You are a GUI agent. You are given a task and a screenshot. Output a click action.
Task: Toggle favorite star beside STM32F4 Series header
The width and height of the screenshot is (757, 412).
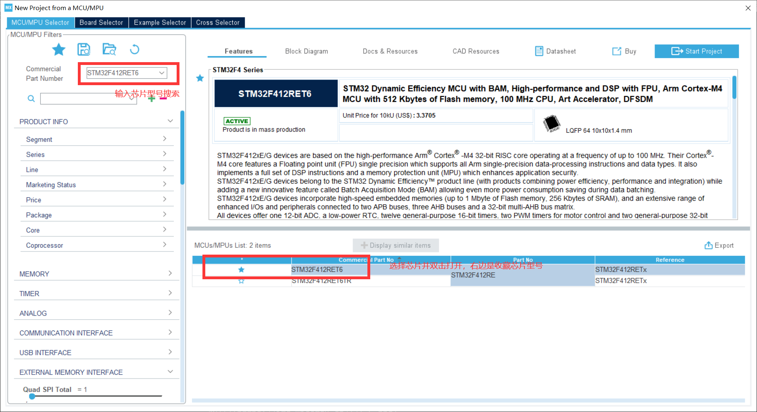200,78
